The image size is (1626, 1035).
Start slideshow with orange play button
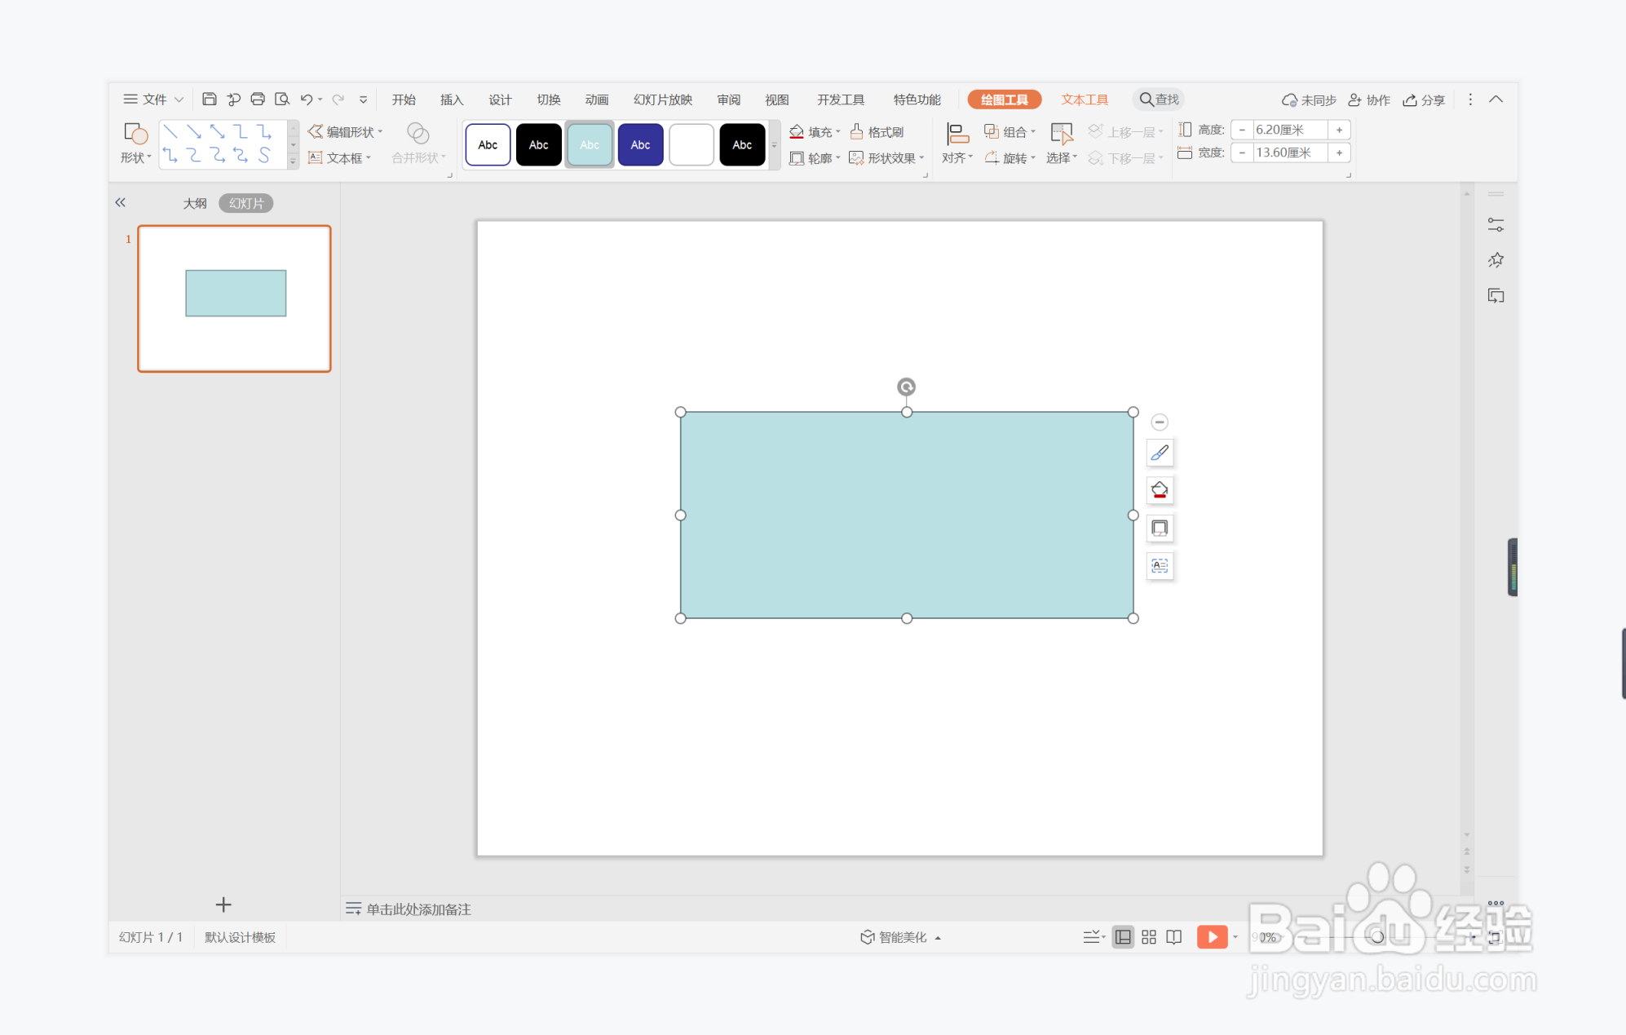(x=1212, y=937)
